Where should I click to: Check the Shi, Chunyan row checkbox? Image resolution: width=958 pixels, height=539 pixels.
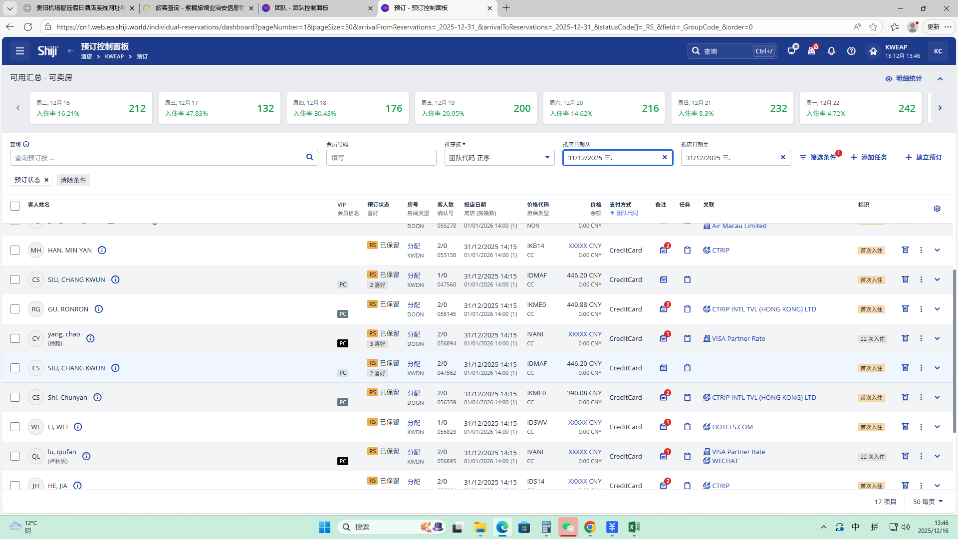(15, 397)
